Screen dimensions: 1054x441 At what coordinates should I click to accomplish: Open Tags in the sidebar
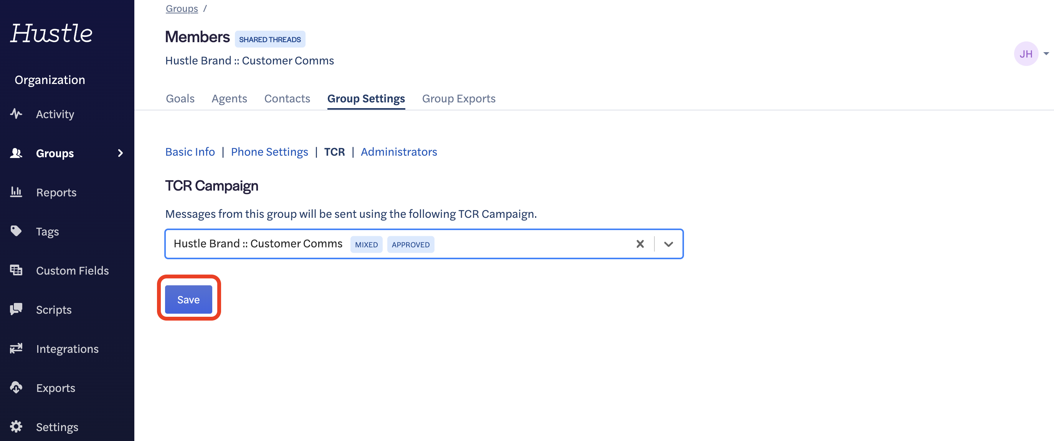(x=48, y=231)
